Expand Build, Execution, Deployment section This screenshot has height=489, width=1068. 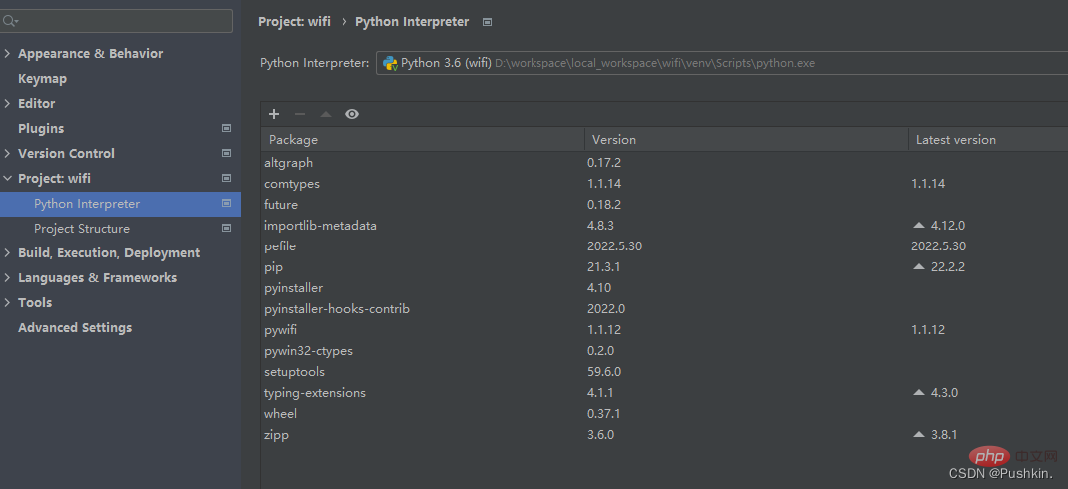point(7,253)
